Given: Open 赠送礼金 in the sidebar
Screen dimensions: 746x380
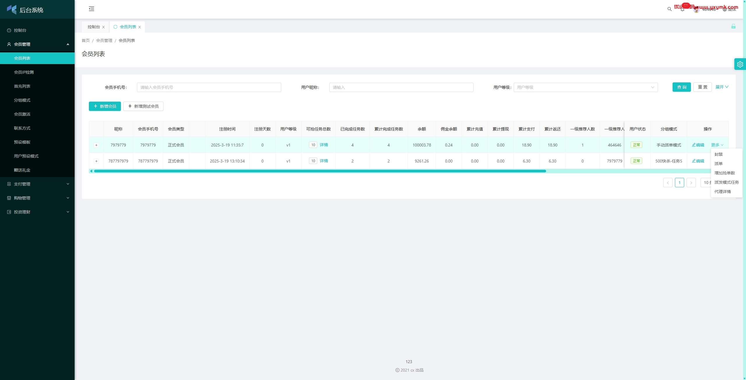Looking at the screenshot, I should [37, 170].
